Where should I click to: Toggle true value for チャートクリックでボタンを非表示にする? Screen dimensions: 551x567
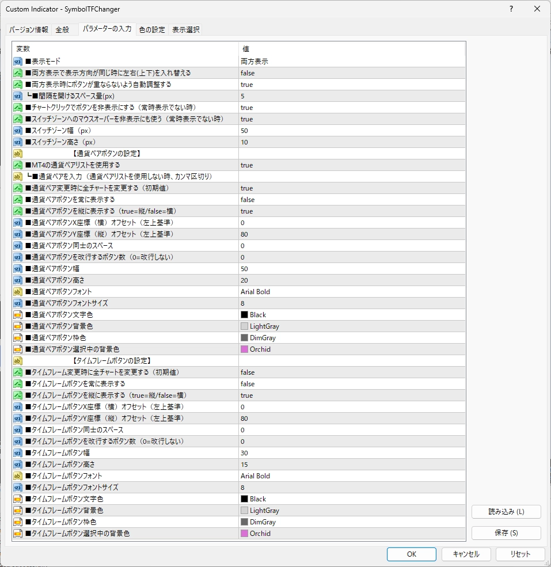click(247, 108)
